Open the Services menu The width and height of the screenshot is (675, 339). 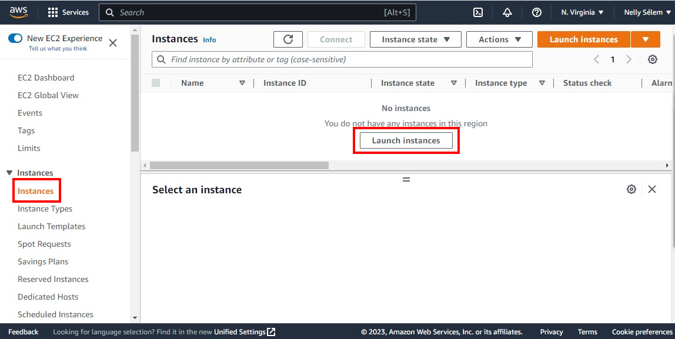(x=69, y=12)
